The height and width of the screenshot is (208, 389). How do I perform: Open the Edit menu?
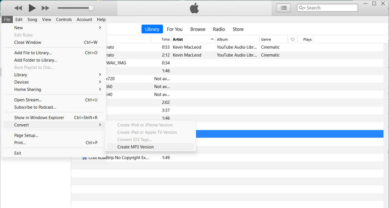click(x=19, y=19)
